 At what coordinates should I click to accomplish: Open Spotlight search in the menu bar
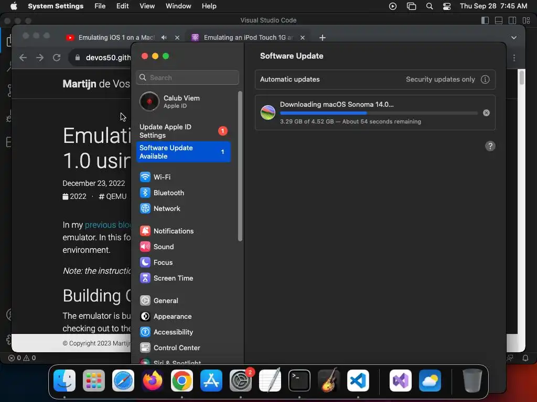(429, 6)
